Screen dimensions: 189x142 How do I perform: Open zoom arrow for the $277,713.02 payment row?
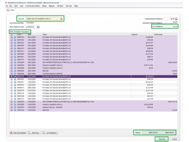15,65
